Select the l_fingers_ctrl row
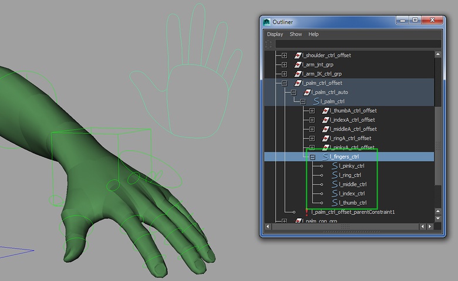 (x=349, y=157)
